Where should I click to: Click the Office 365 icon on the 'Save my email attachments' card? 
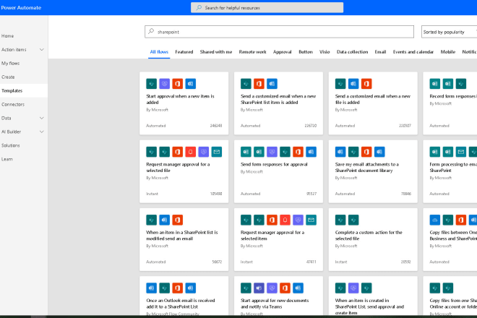pyautogui.click(x=366, y=152)
